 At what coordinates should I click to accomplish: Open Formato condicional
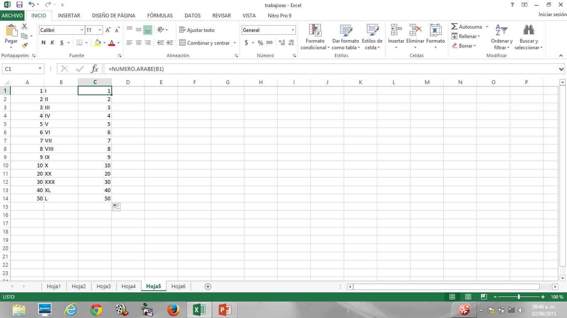click(x=315, y=36)
